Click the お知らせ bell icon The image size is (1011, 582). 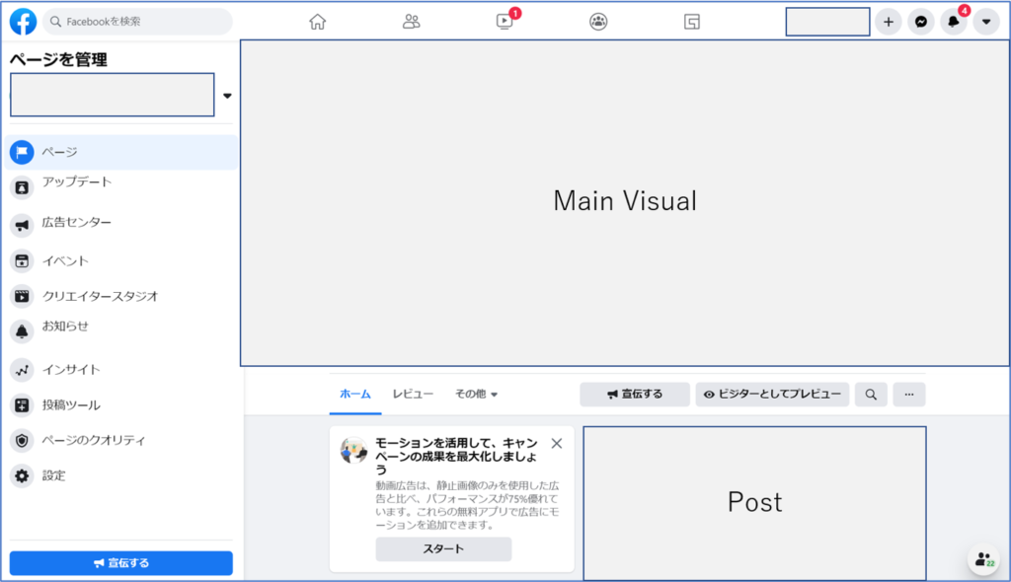pyautogui.click(x=22, y=331)
